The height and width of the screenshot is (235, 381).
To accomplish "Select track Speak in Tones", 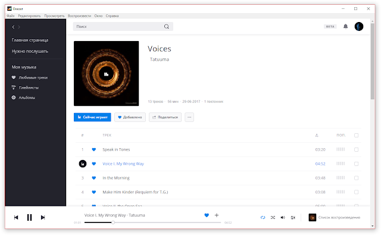I will pos(116,149).
